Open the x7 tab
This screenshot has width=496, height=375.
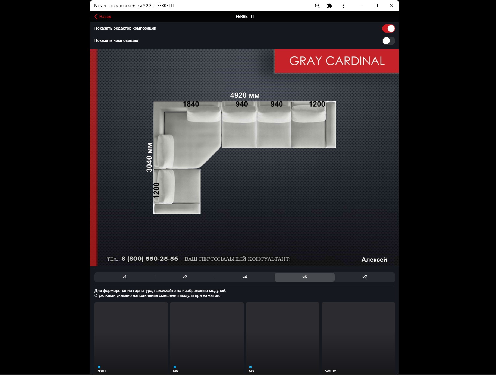365,277
